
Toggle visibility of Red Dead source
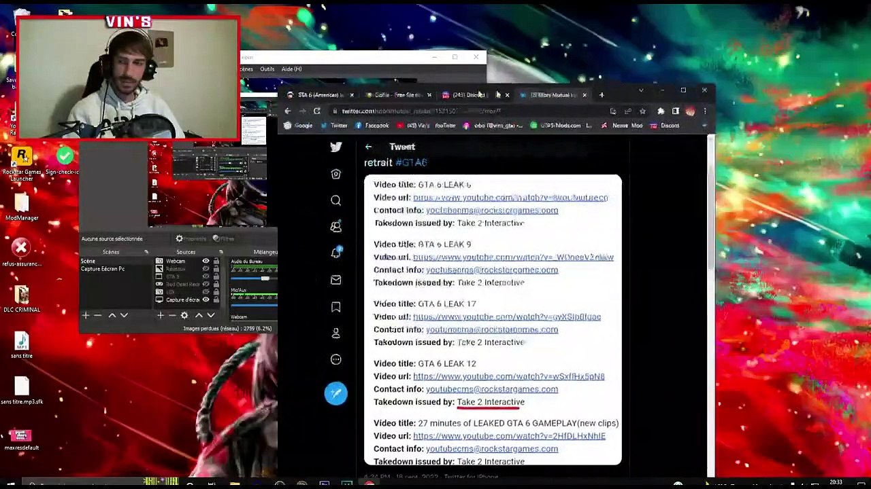206,284
